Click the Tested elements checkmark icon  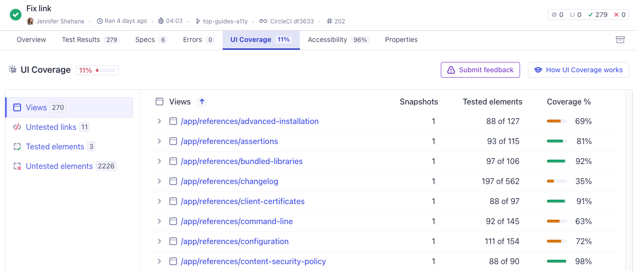point(17,146)
